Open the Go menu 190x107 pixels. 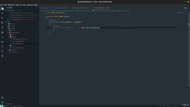tap(21, 5)
